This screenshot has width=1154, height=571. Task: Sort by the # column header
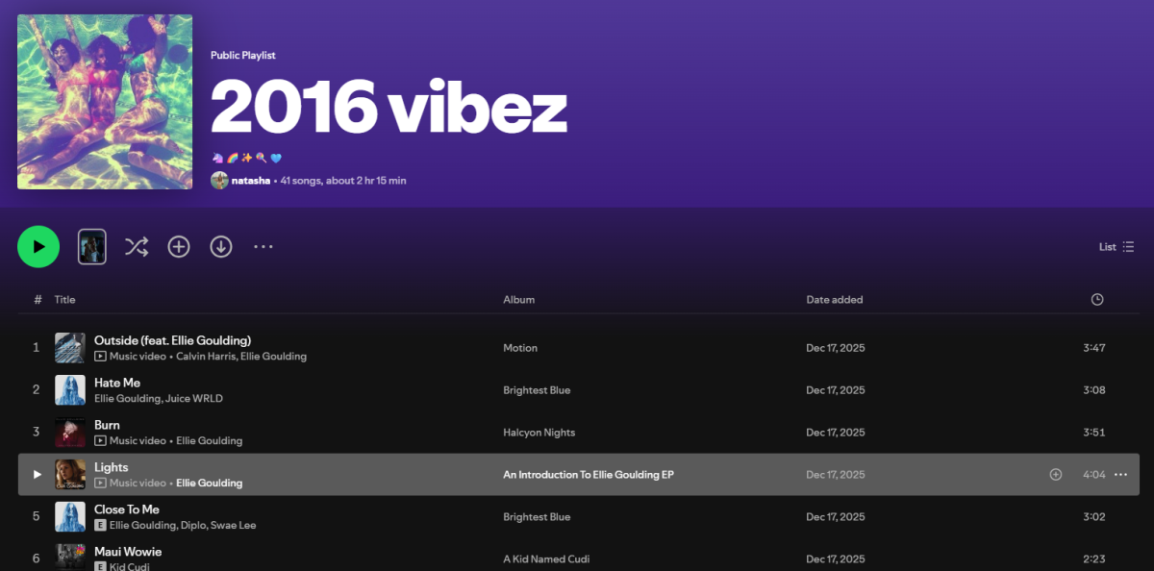click(x=38, y=300)
